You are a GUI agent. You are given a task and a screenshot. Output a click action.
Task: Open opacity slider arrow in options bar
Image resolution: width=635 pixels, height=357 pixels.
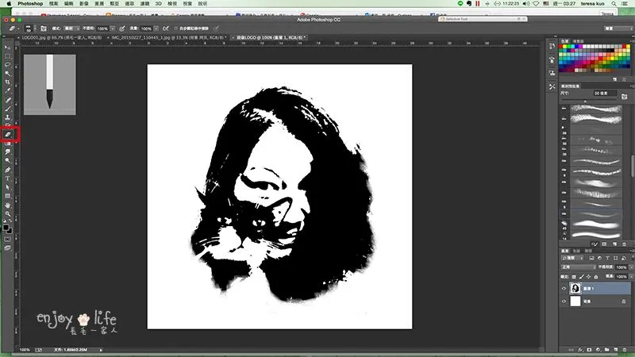click(113, 29)
